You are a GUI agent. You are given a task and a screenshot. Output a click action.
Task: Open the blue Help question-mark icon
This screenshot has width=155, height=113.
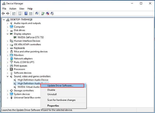click(x=26, y=13)
